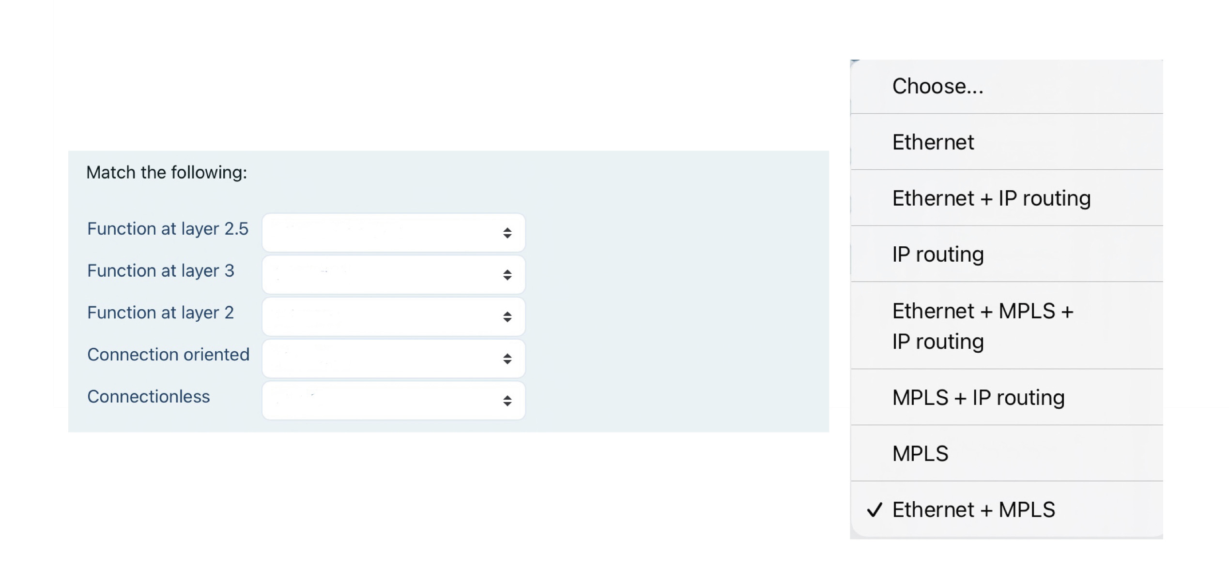Open the Function at layer 2 dropdown
The height and width of the screenshot is (583, 1229).
coord(393,316)
